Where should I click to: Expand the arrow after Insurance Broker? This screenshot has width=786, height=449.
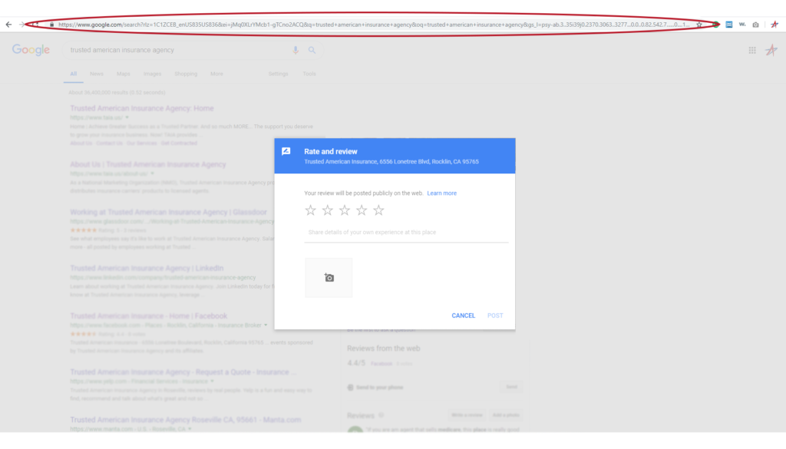tap(266, 325)
